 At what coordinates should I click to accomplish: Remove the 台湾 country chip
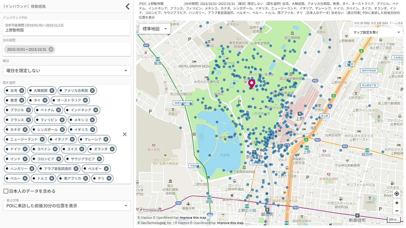pyautogui.click(x=22, y=91)
